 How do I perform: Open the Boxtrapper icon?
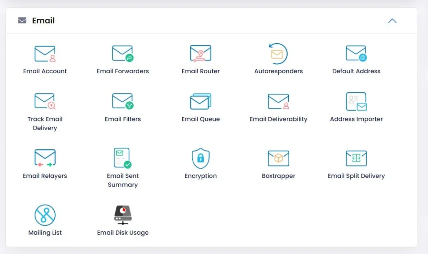click(278, 158)
